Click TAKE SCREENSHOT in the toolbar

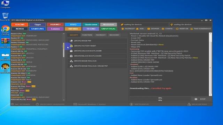pyautogui.click(x=201, y=29)
